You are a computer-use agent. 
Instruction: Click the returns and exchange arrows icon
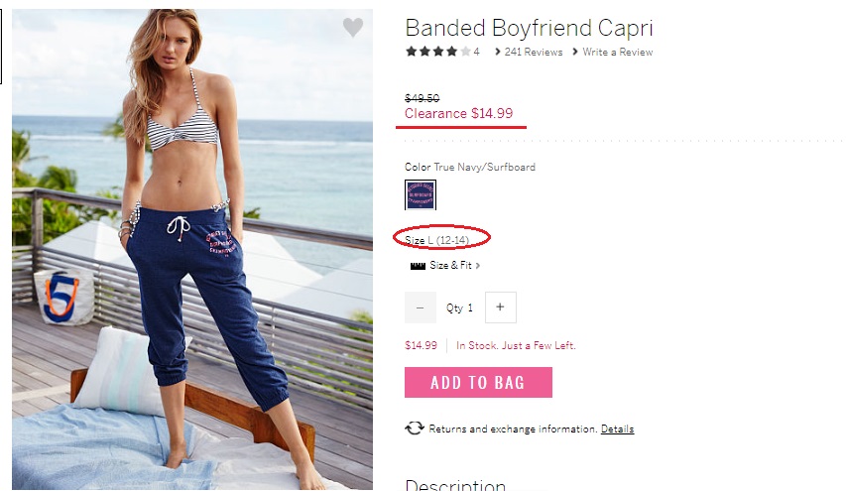tap(415, 429)
